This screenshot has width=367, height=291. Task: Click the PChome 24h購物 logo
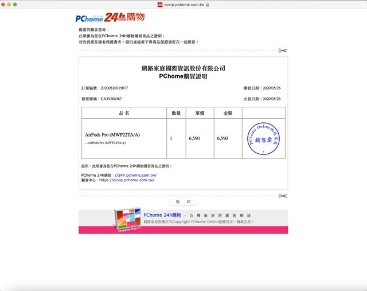(110, 17)
